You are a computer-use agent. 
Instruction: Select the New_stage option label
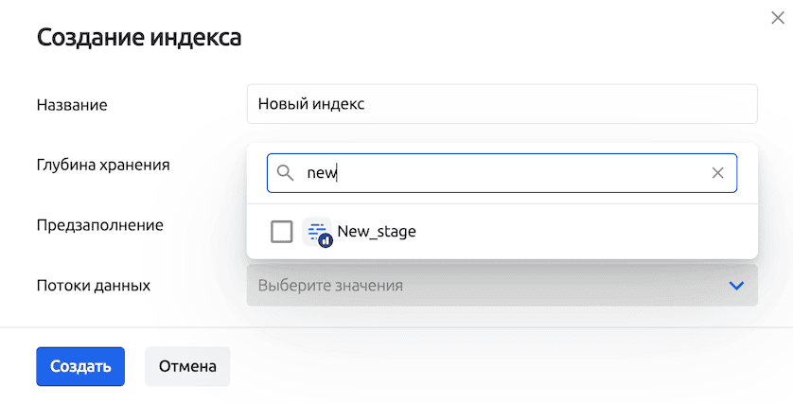coord(377,232)
